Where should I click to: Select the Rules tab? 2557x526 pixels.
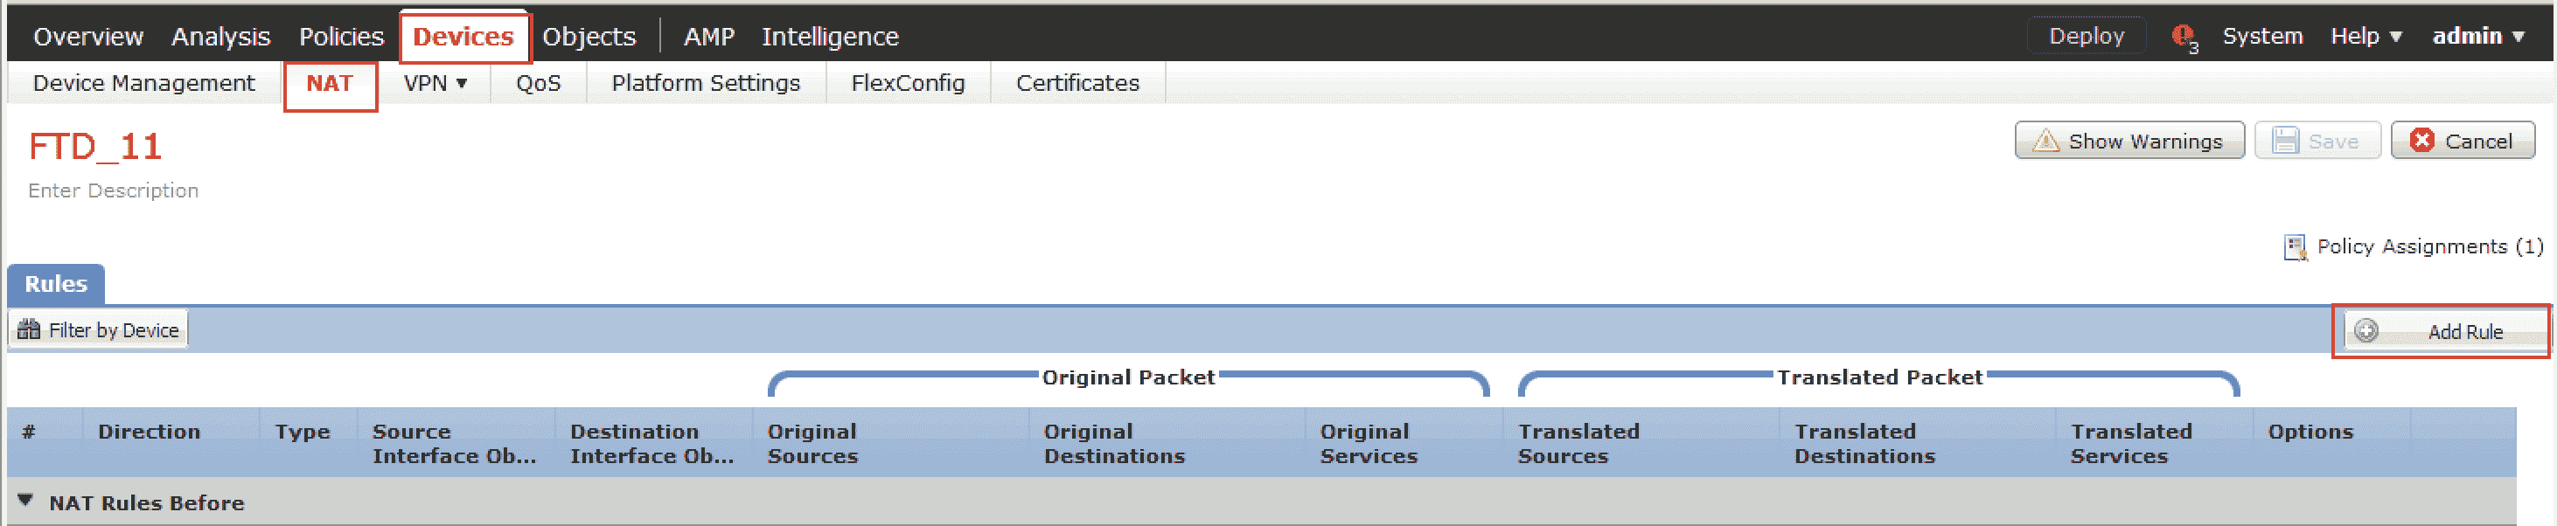[56, 284]
